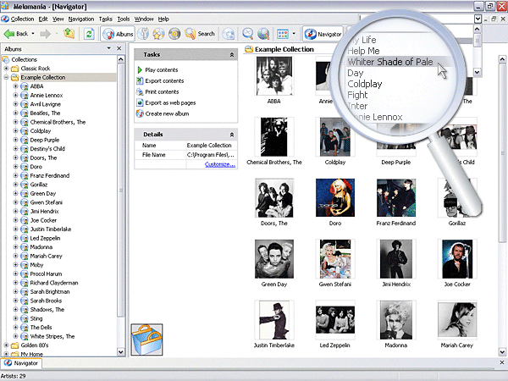508x381 pixels.
Task: Activate the Navigator toolbar button
Action: pyautogui.click(x=323, y=34)
